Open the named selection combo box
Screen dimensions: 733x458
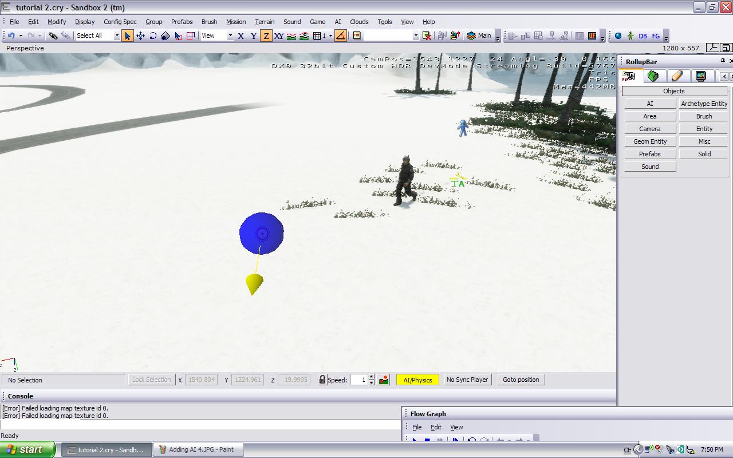point(391,35)
